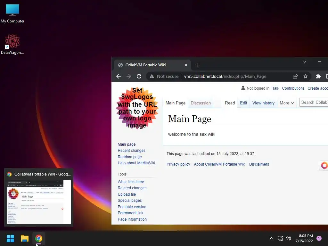Select the Main Page heading text
The image size is (328, 246).
pos(190,119)
